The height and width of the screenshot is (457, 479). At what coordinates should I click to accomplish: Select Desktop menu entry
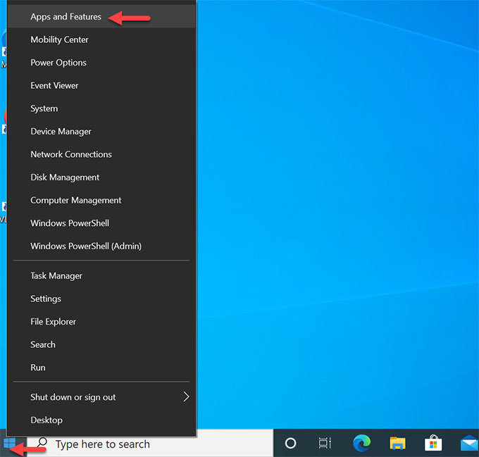pos(101,420)
